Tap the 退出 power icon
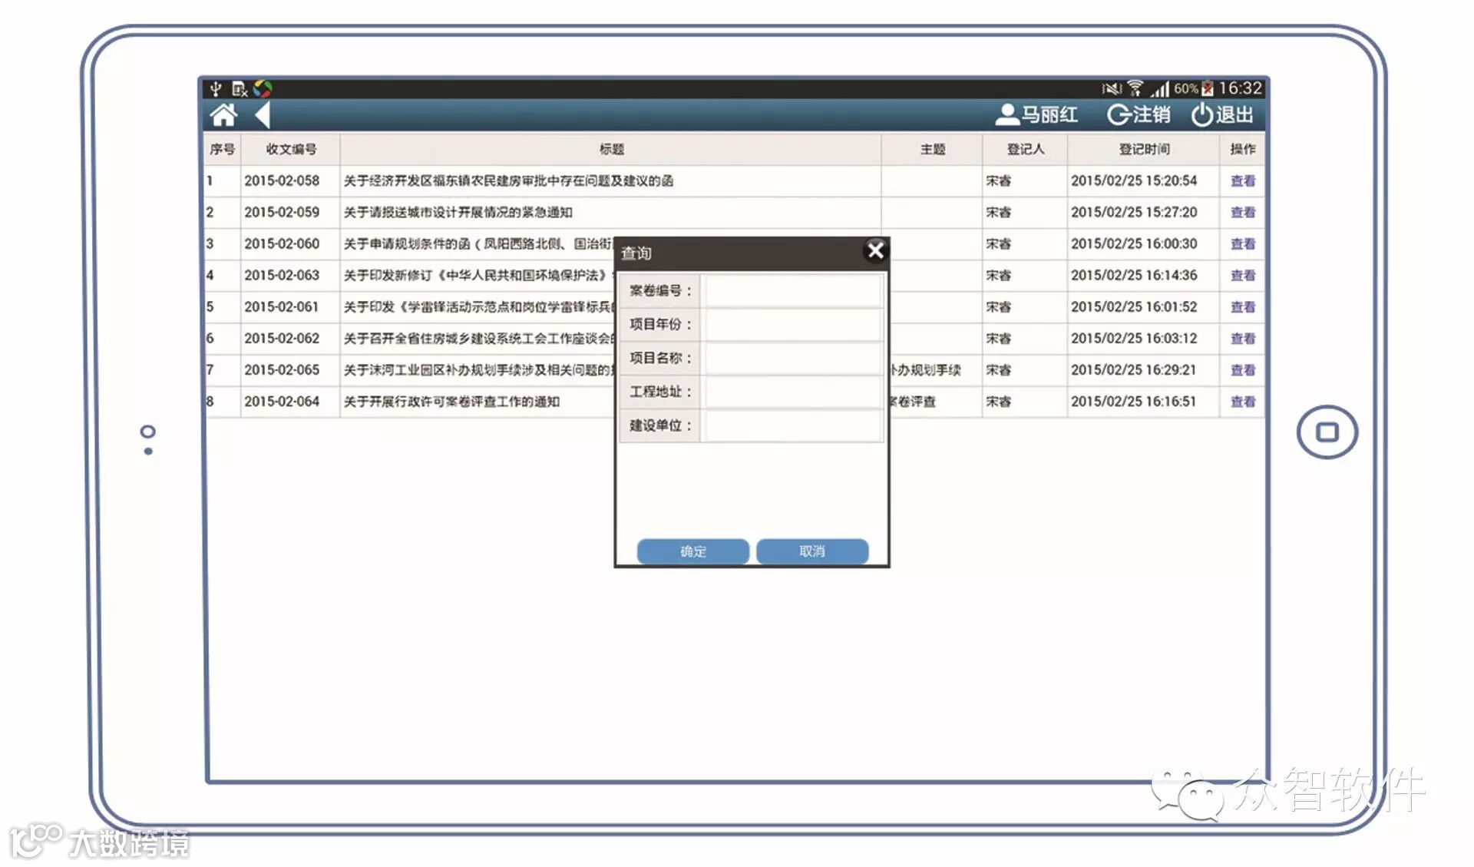1474x867 pixels. coord(1201,115)
